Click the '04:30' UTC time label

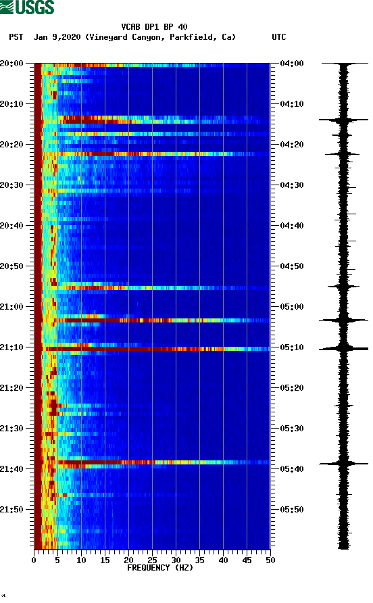click(292, 185)
